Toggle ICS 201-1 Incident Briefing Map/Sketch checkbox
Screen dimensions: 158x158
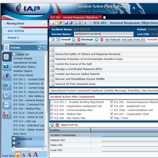coord(52,102)
